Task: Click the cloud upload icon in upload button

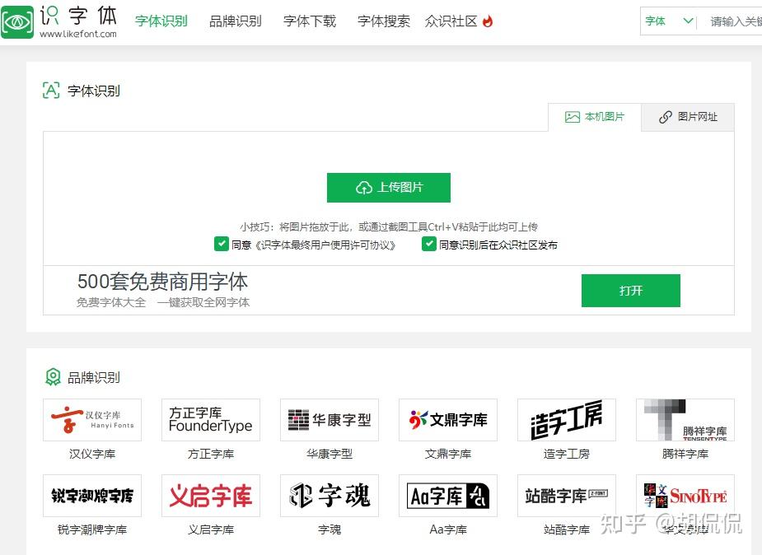Action: click(364, 188)
